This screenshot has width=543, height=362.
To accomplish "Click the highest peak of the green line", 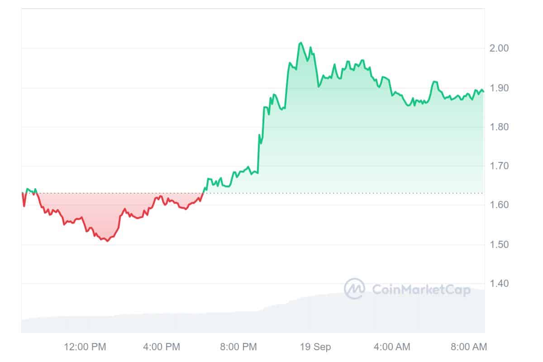I will pyautogui.click(x=300, y=43).
